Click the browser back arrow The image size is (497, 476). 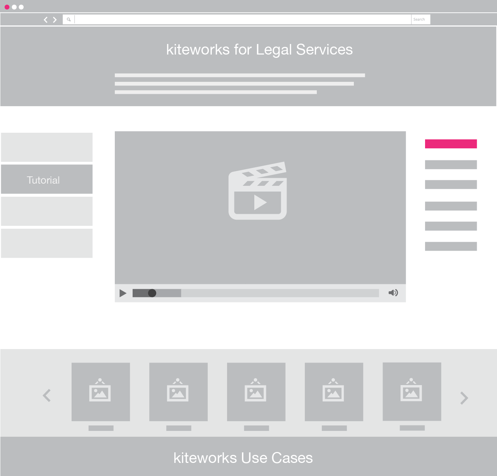click(x=45, y=20)
